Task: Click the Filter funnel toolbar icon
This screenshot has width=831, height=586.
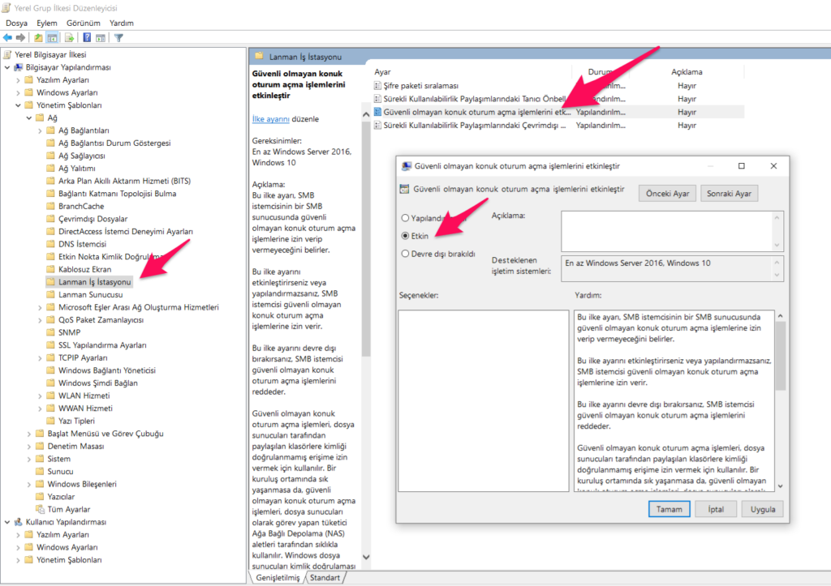Action: click(118, 37)
